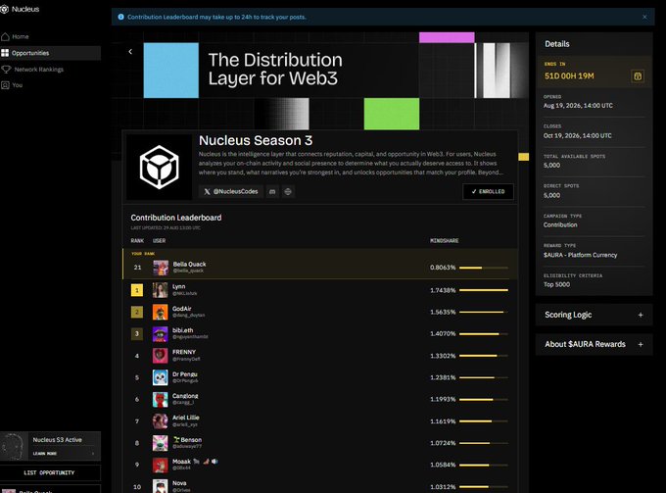
Task: Click the calendar icon beside countdown timer
Action: 638,76
